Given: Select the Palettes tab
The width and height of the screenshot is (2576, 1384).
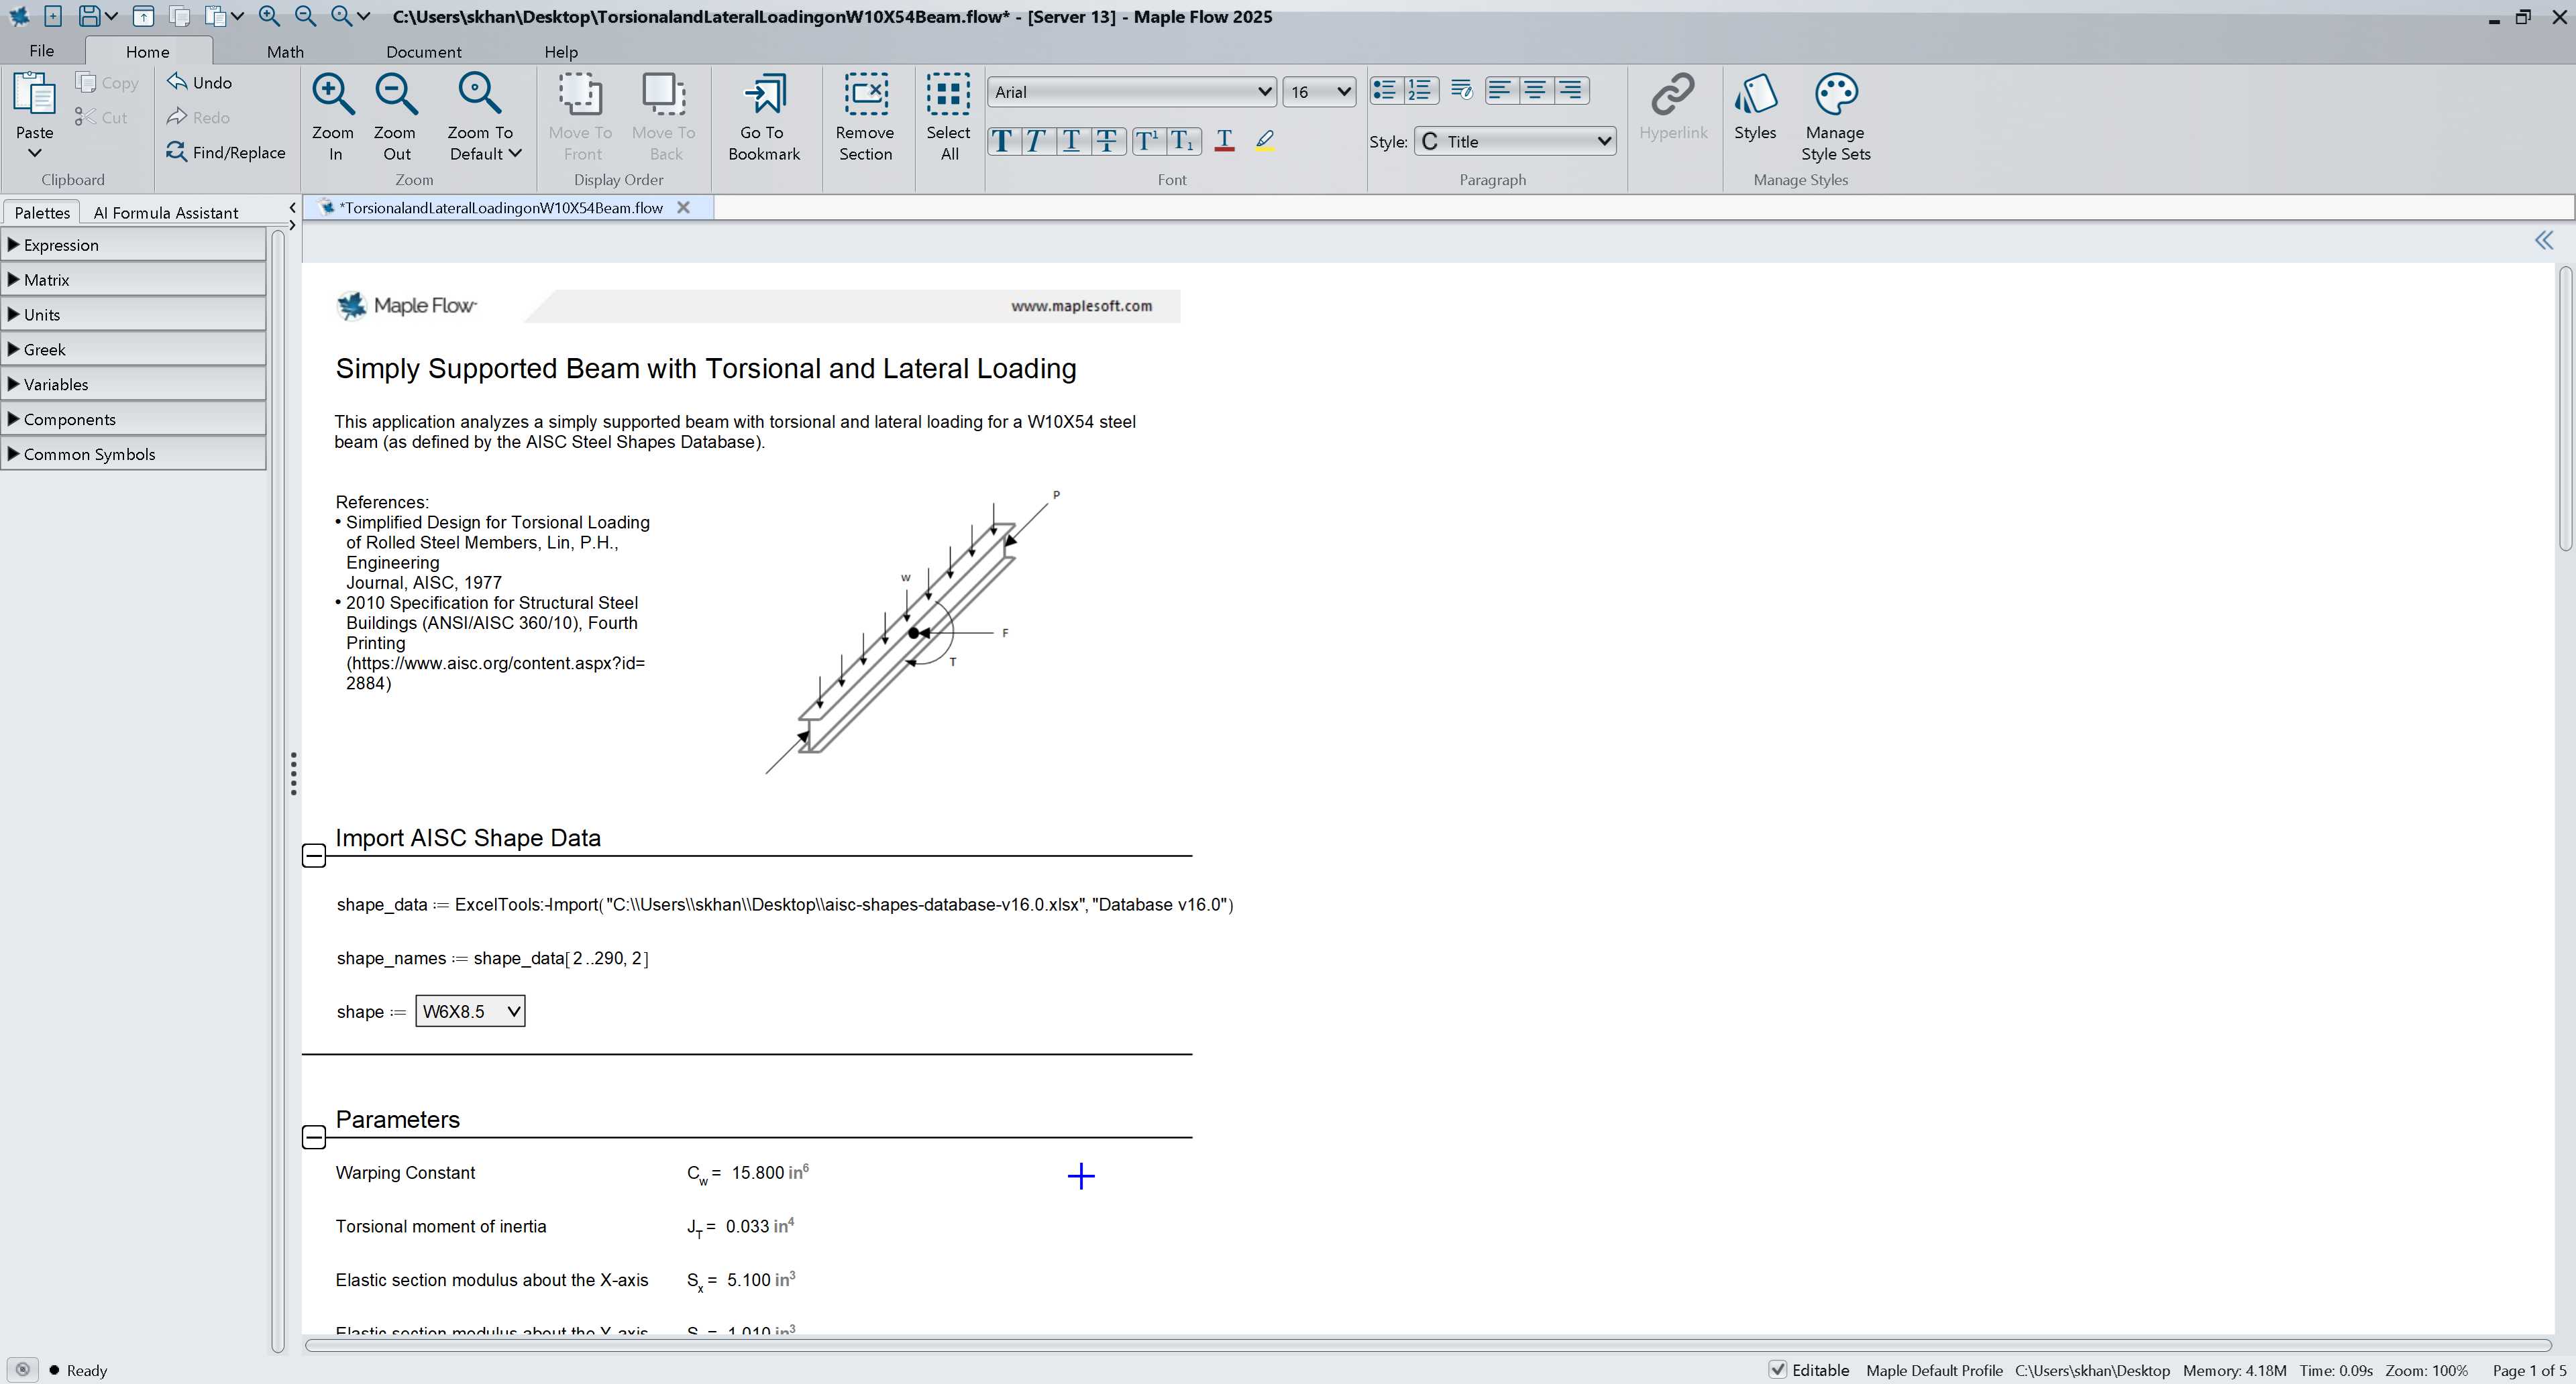Looking at the screenshot, I should [x=42, y=212].
